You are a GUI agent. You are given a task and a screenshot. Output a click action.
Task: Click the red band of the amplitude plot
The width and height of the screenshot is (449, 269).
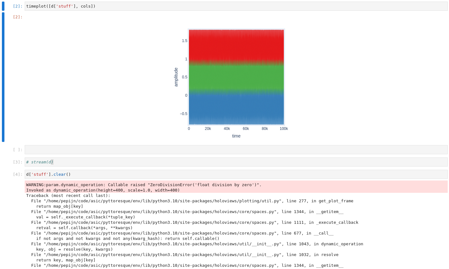coord(236,44)
